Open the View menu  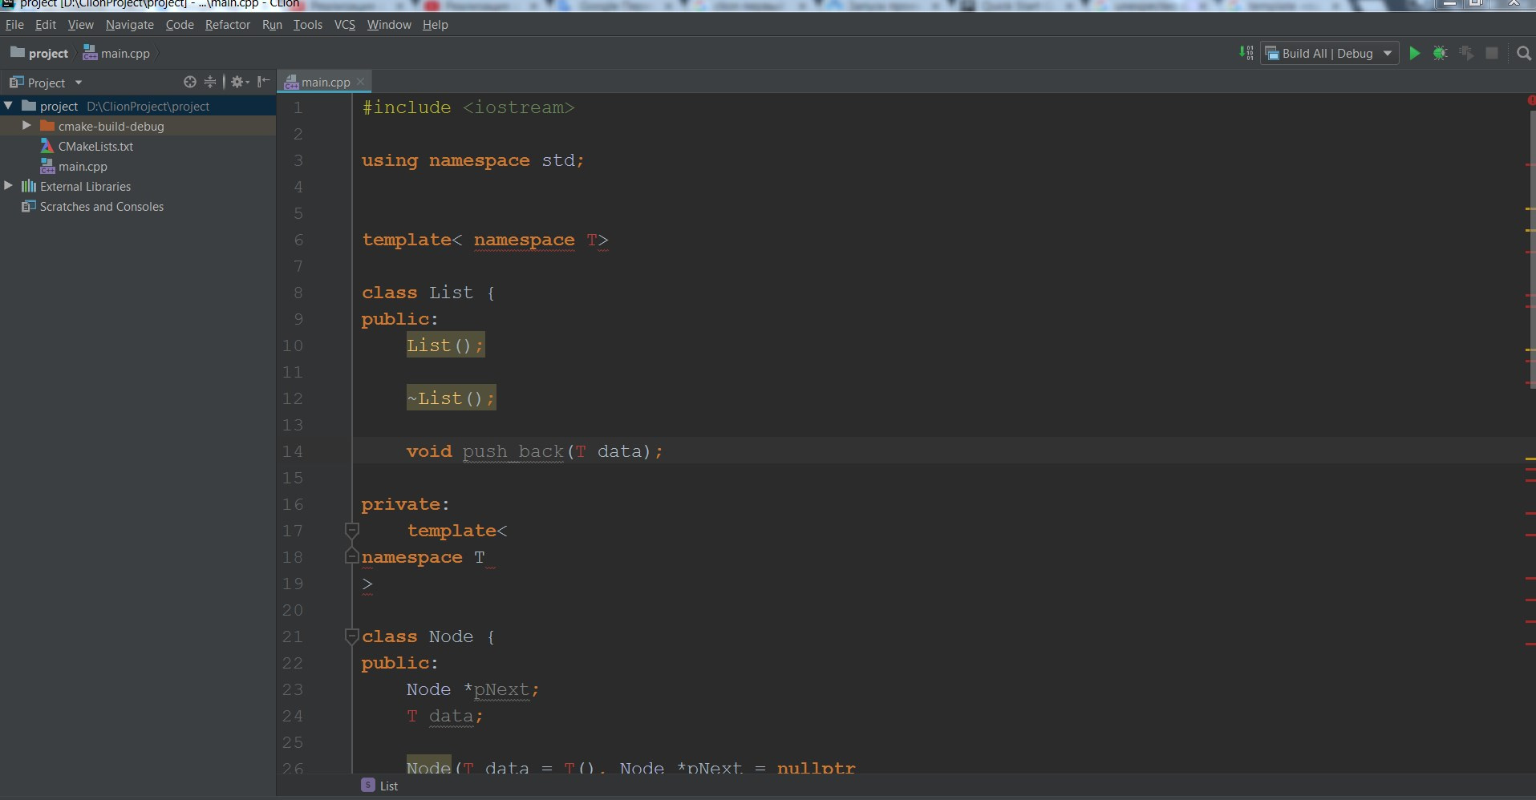pyautogui.click(x=80, y=25)
